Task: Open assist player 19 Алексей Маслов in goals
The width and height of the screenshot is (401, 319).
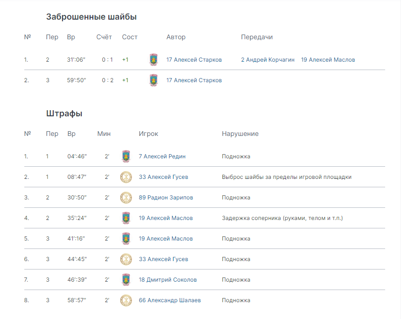Action: (x=328, y=60)
